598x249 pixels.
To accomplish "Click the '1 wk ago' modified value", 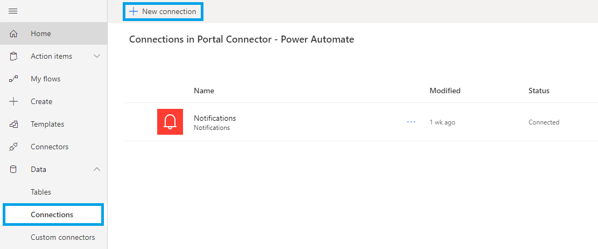I will [x=442, y=122].
